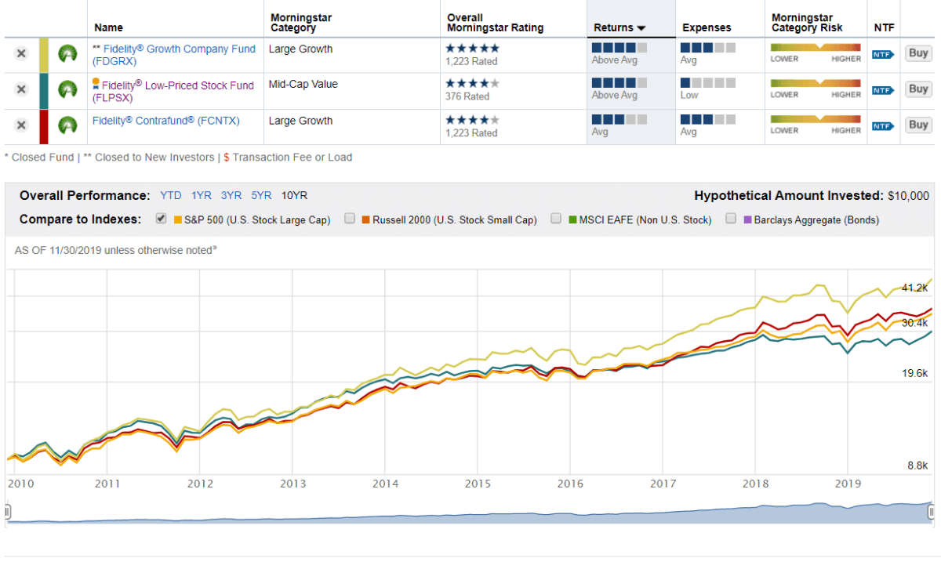Click the teal color swatch for FLPSX

[x=44, y=90]
